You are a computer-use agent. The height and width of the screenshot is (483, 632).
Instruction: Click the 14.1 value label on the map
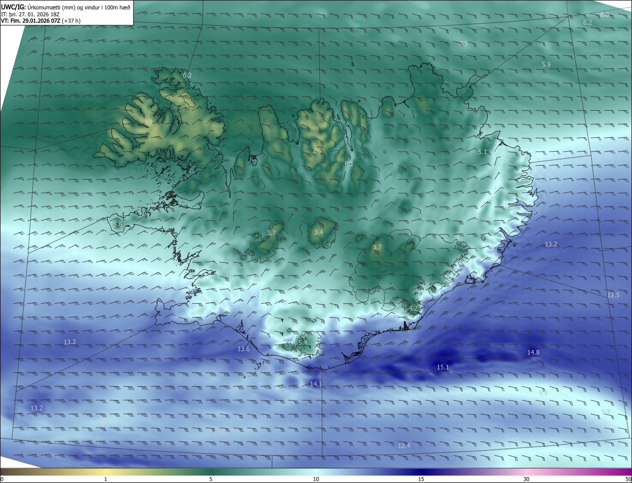pyautogui.click(x=316, y=384)
